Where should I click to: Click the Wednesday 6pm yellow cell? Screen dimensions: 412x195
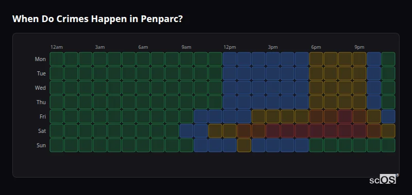point(316,88)
